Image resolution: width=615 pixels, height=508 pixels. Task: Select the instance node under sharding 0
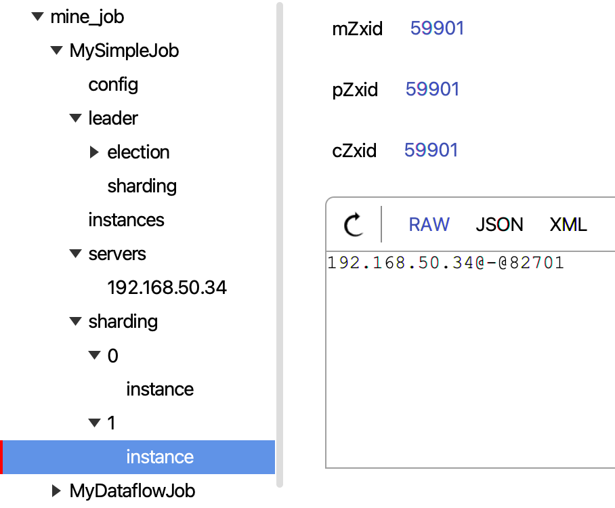click(x=160, y=389)
